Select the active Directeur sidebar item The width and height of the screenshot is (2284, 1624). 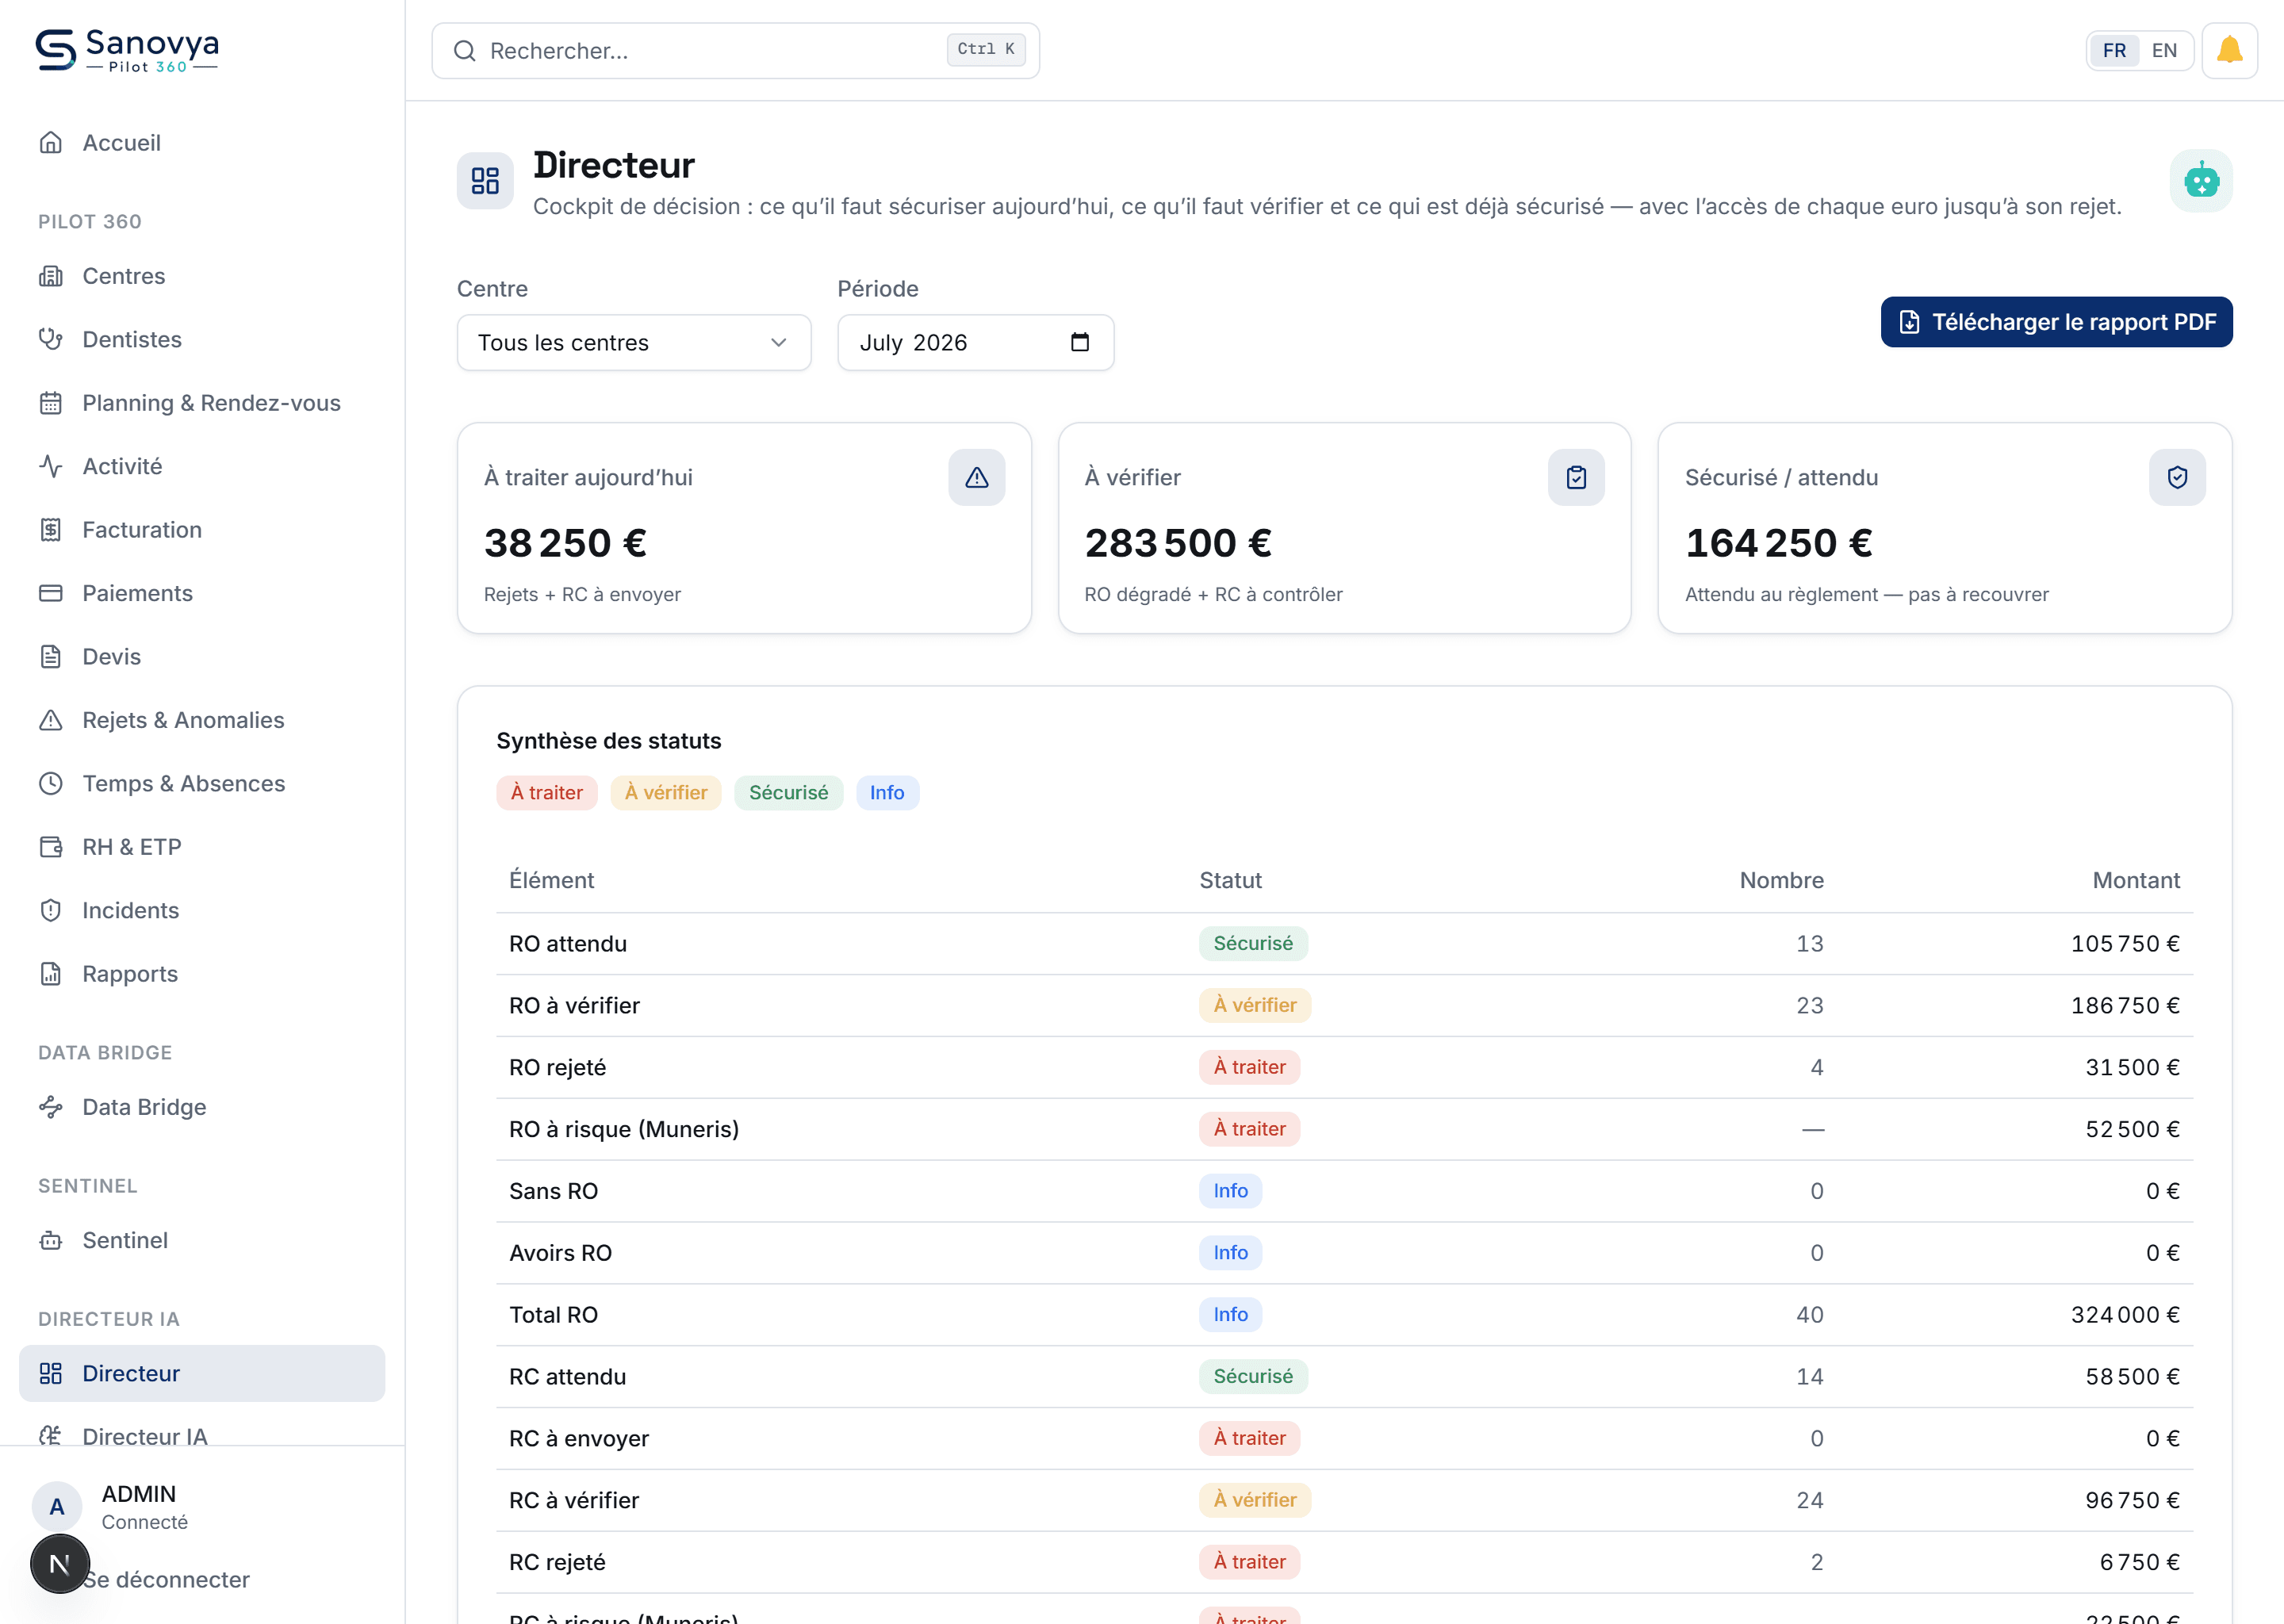click(x=202, y=1373)
